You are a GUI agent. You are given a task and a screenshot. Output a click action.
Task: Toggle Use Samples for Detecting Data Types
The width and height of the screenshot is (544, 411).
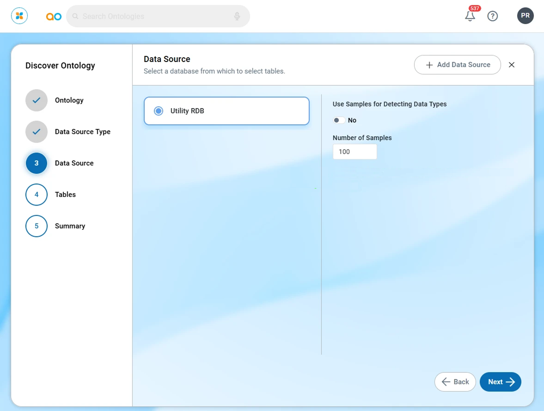(x=339, y=120)
